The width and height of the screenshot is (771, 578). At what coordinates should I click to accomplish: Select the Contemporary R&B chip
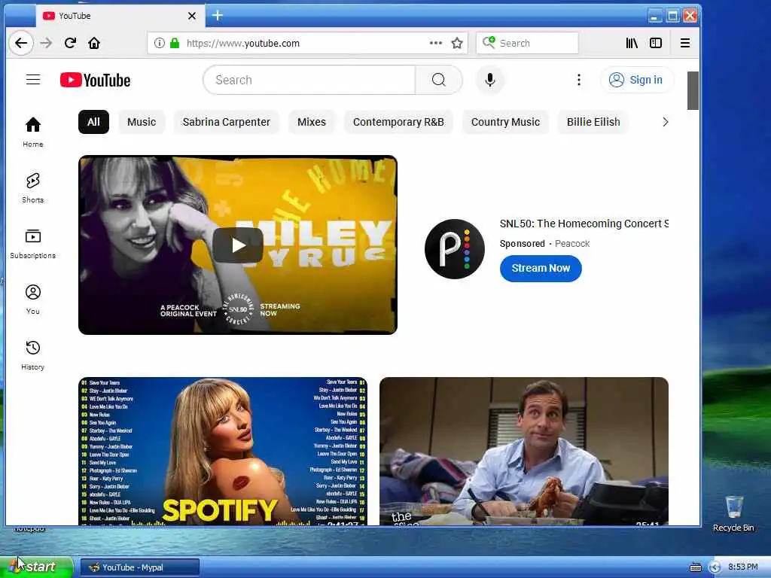398,122
